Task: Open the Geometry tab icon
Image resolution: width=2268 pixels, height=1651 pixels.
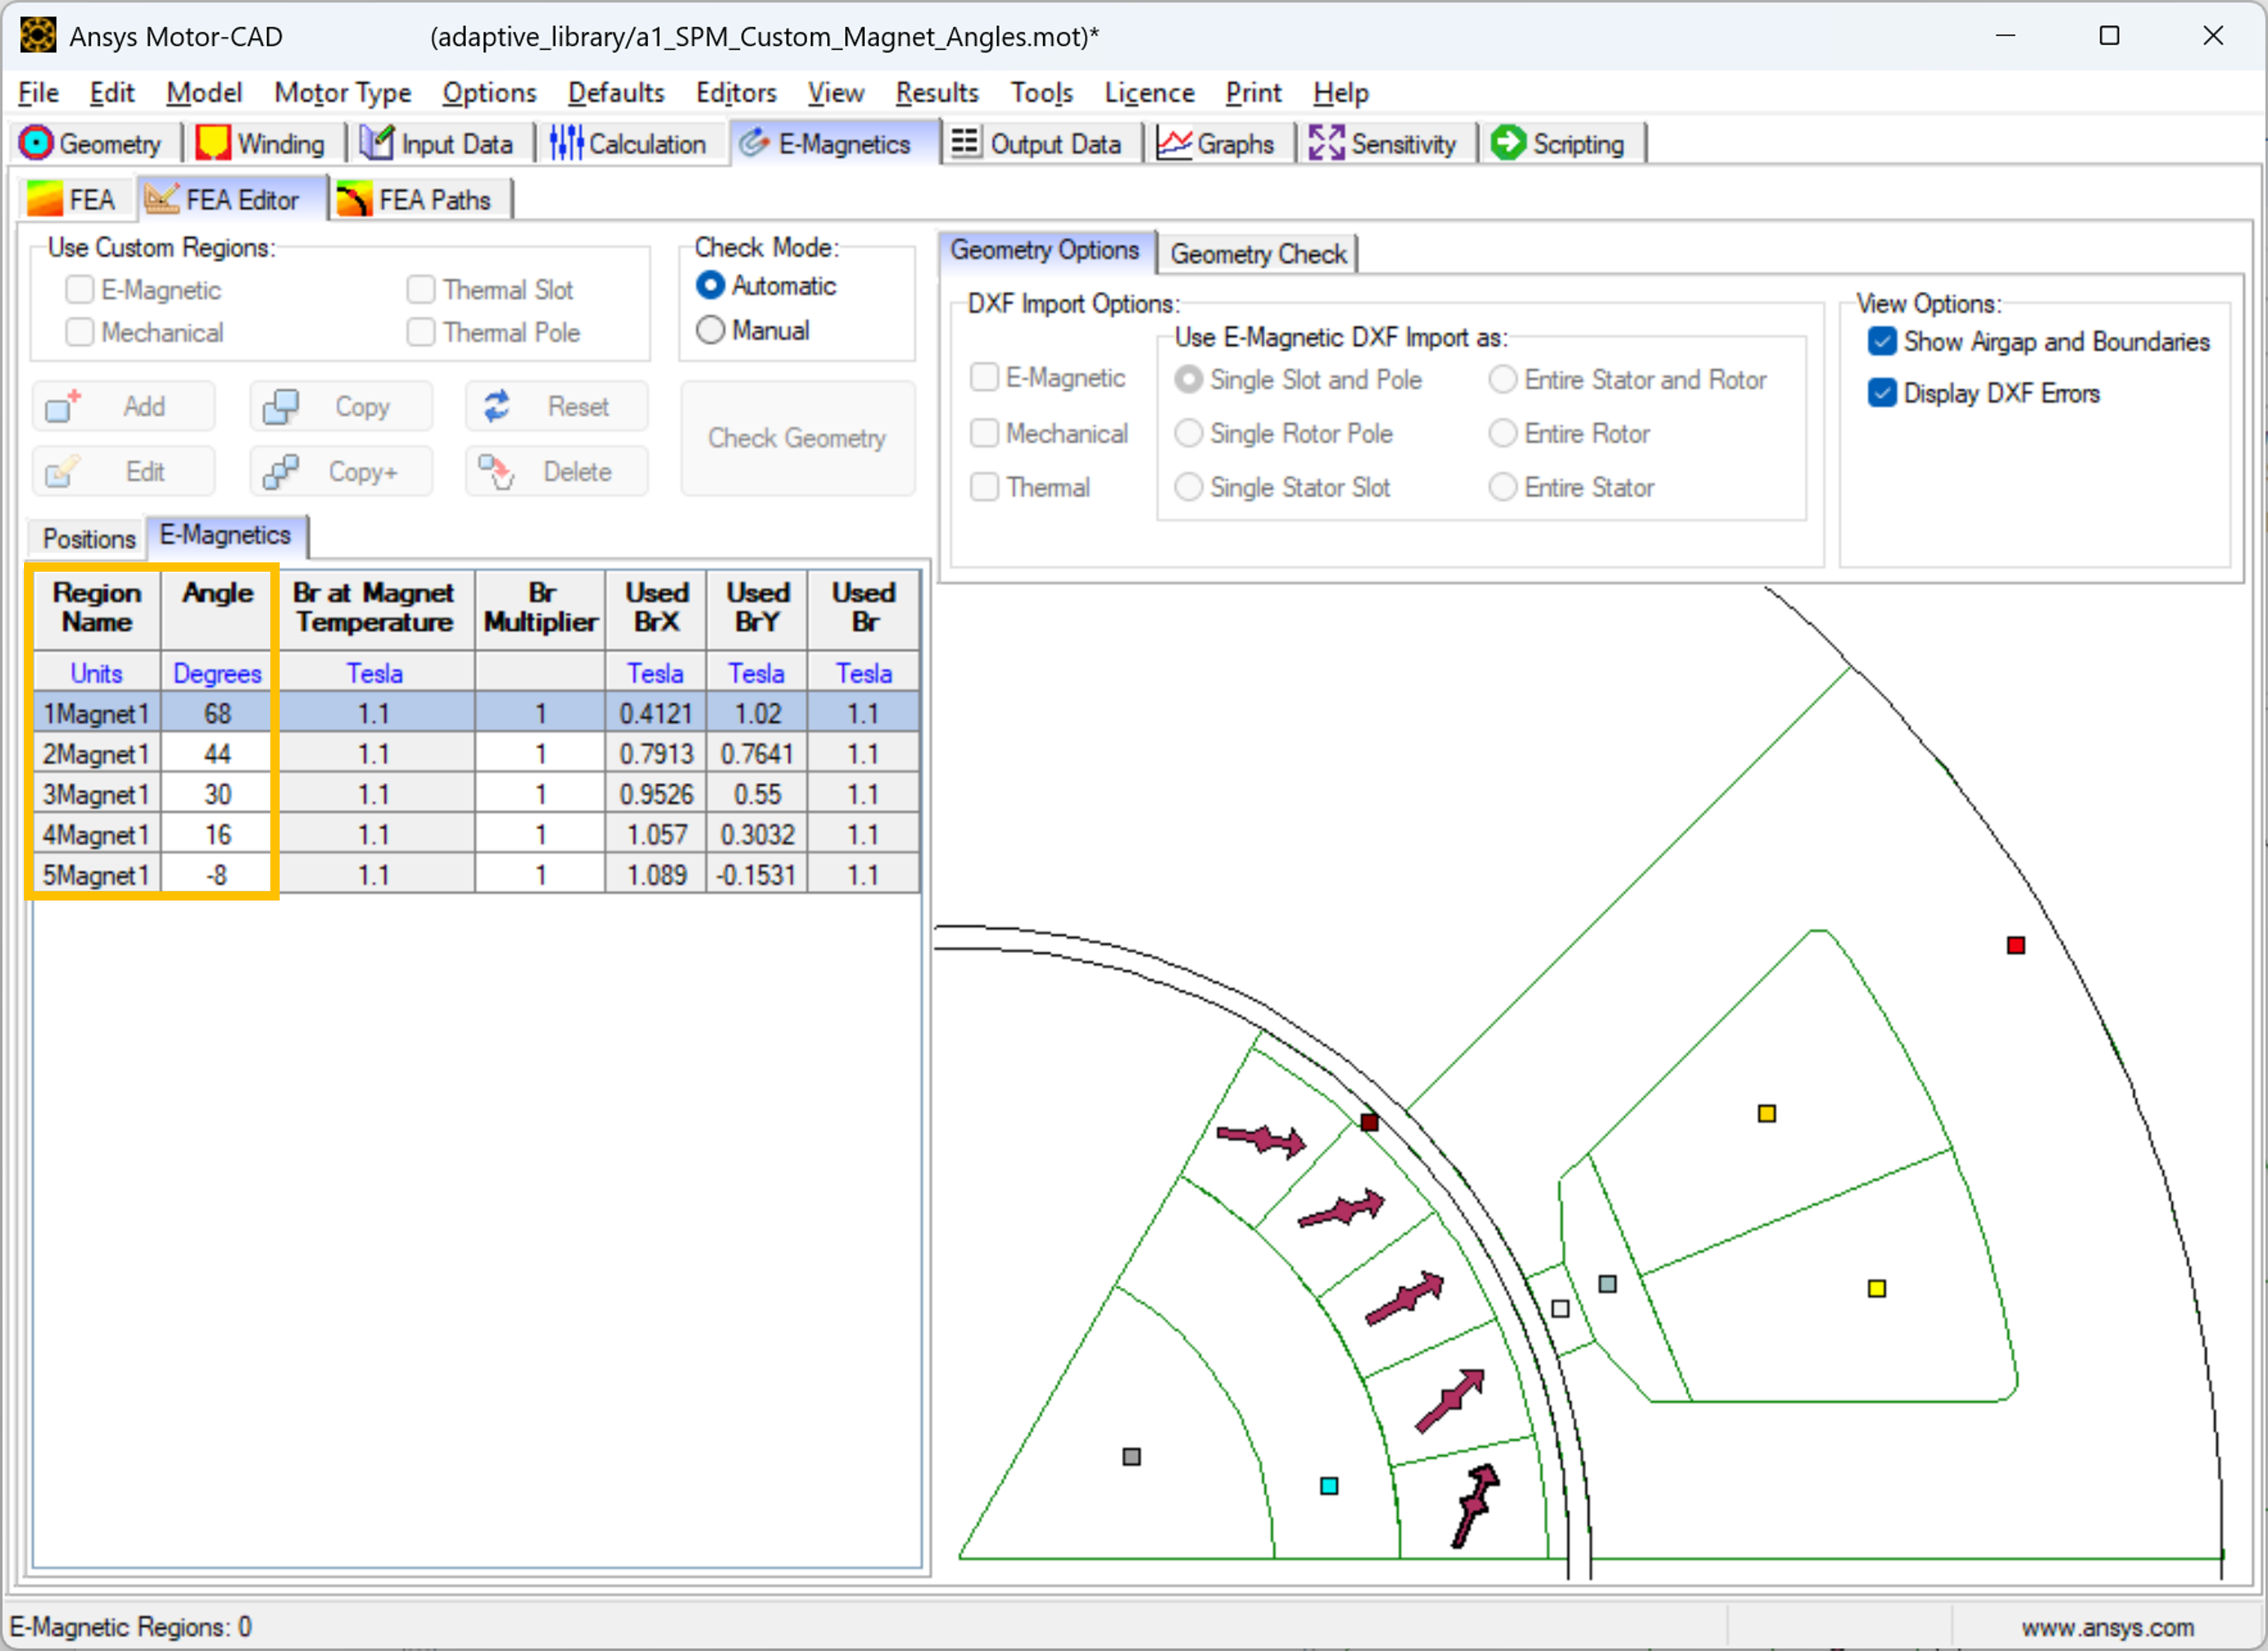Action: click(36, 143)
